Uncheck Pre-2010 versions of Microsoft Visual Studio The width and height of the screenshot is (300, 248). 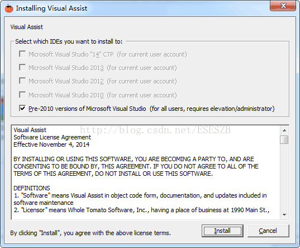22,108
